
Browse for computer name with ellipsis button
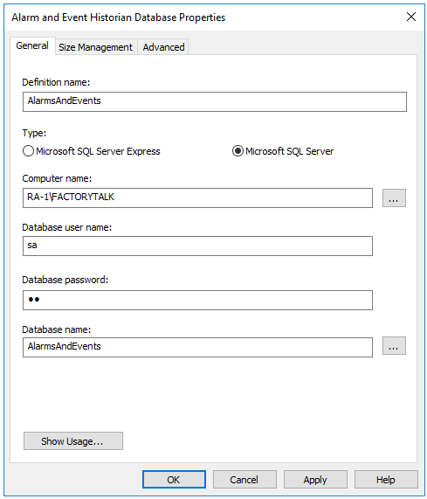[x=394, y=198]
